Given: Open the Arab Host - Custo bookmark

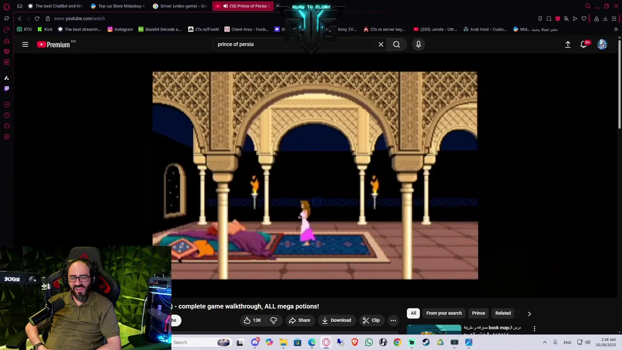Looking at the screenshot, I should 485,29.
